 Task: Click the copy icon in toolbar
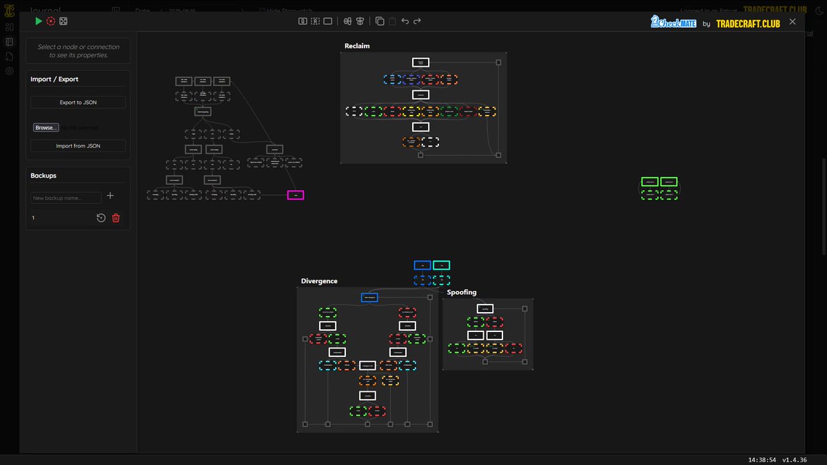[x=380, y=21]
